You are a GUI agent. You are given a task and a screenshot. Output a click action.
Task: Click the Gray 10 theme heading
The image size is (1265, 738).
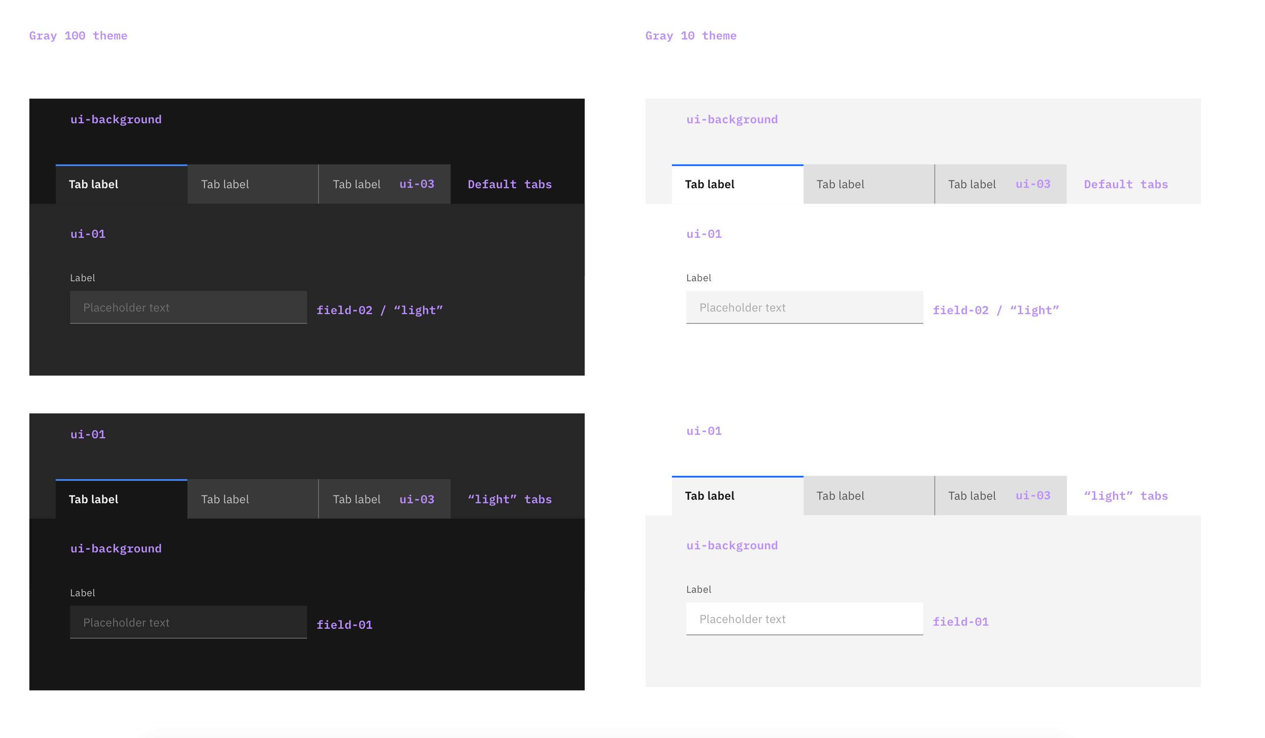[691, 35]
